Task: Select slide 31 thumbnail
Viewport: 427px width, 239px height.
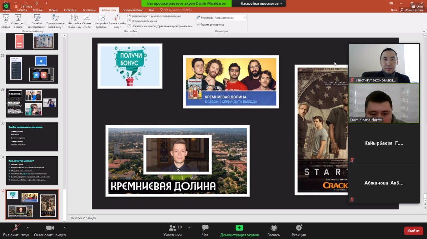Action: pos(32,171)
